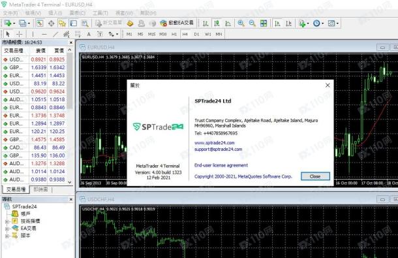Open the www.sptrade24.com link

tap(215, 142)
